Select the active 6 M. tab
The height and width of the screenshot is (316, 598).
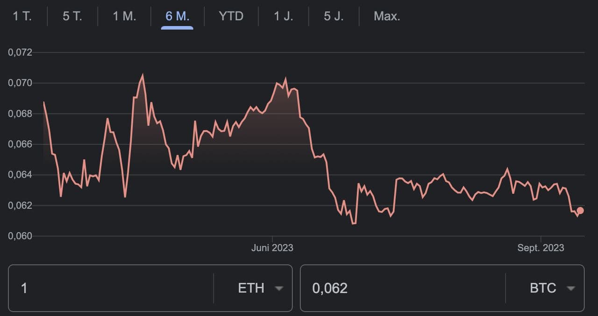[177, 16]
